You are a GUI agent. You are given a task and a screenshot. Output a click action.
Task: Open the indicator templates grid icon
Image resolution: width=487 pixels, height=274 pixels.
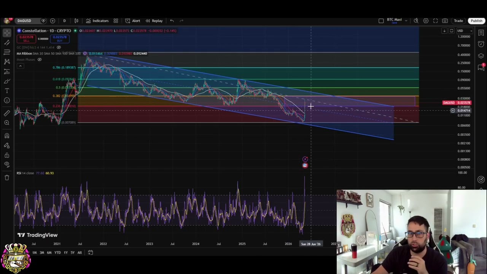(116, 21)
